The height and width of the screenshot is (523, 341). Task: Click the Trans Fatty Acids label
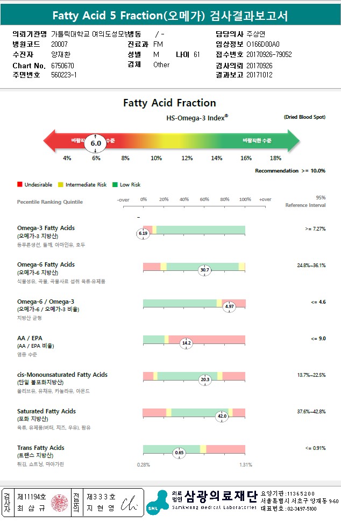[41, 448]
